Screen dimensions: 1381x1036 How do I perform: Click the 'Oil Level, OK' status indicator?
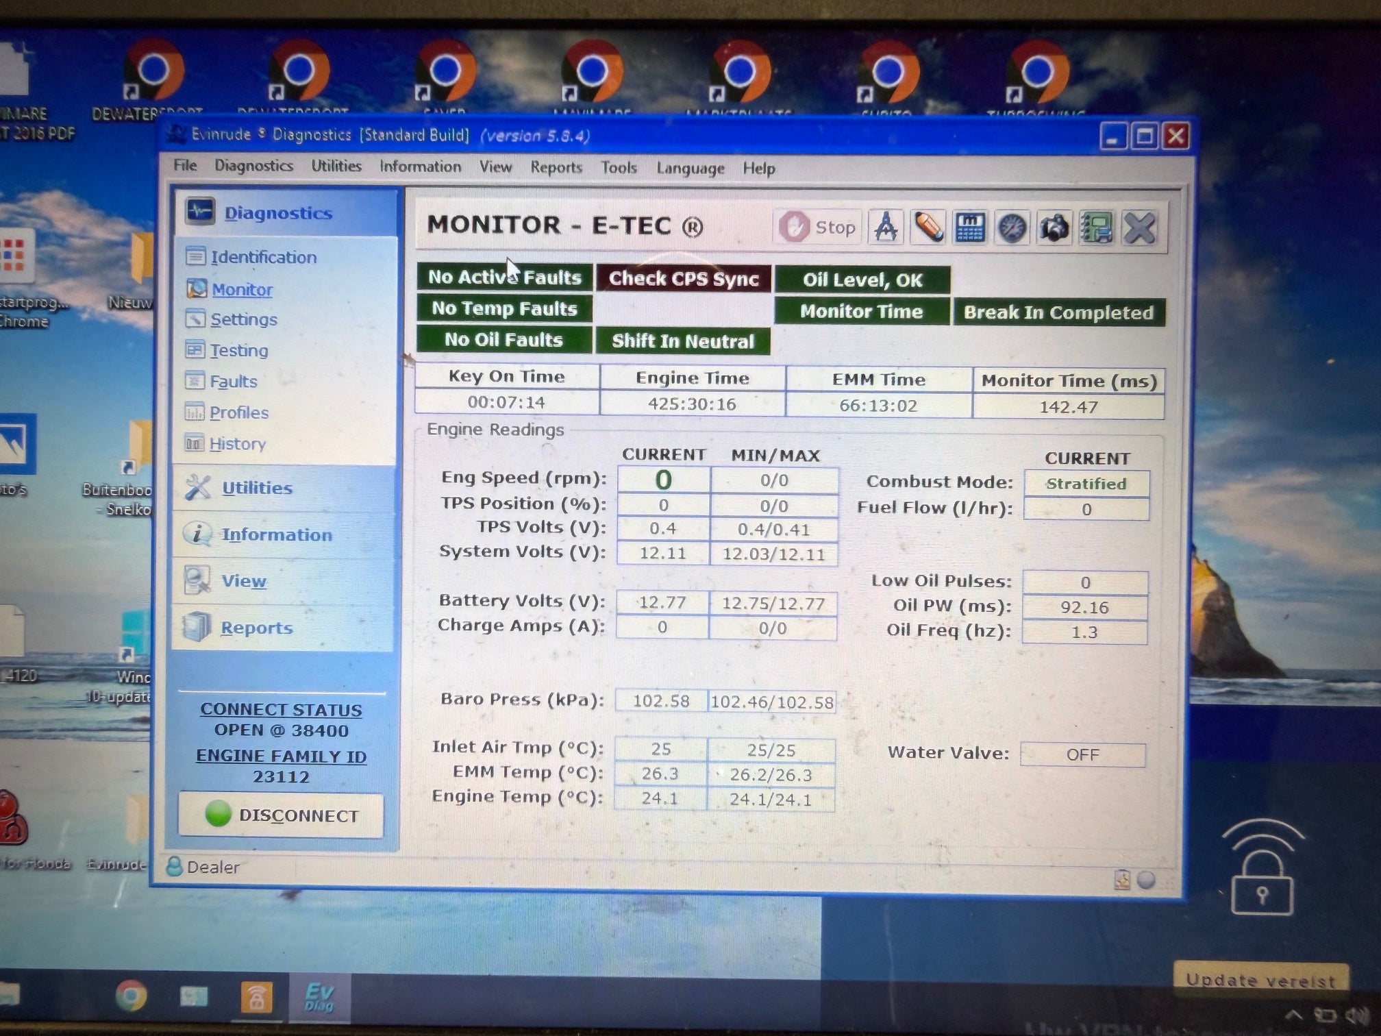pyautogui.click(x=862, y=280)
